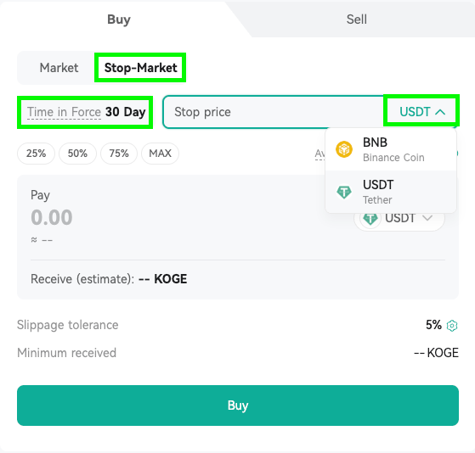Viewport: 475px width, 453px height.
Task: Expand the Pay currency USDT chevron
Action: point(427,218)
